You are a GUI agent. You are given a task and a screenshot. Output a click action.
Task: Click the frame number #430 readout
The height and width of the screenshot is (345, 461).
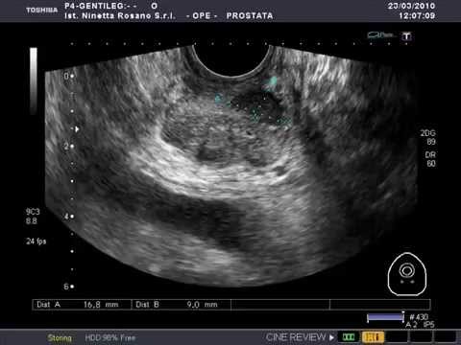pyautogui.click(x=419, y=317)
